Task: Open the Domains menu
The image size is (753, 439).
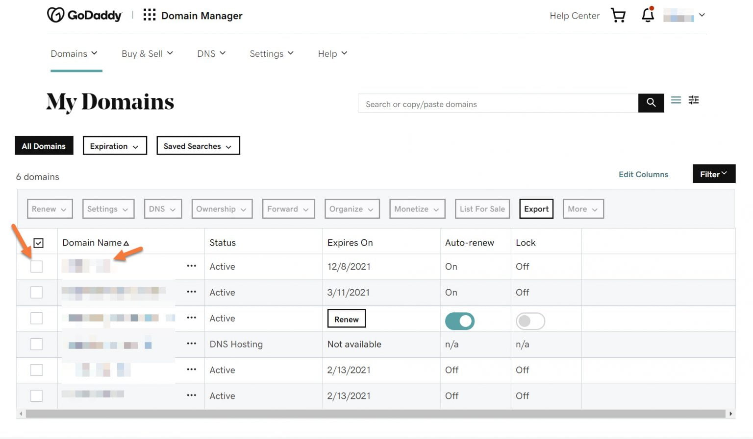Action: point(74,53)
